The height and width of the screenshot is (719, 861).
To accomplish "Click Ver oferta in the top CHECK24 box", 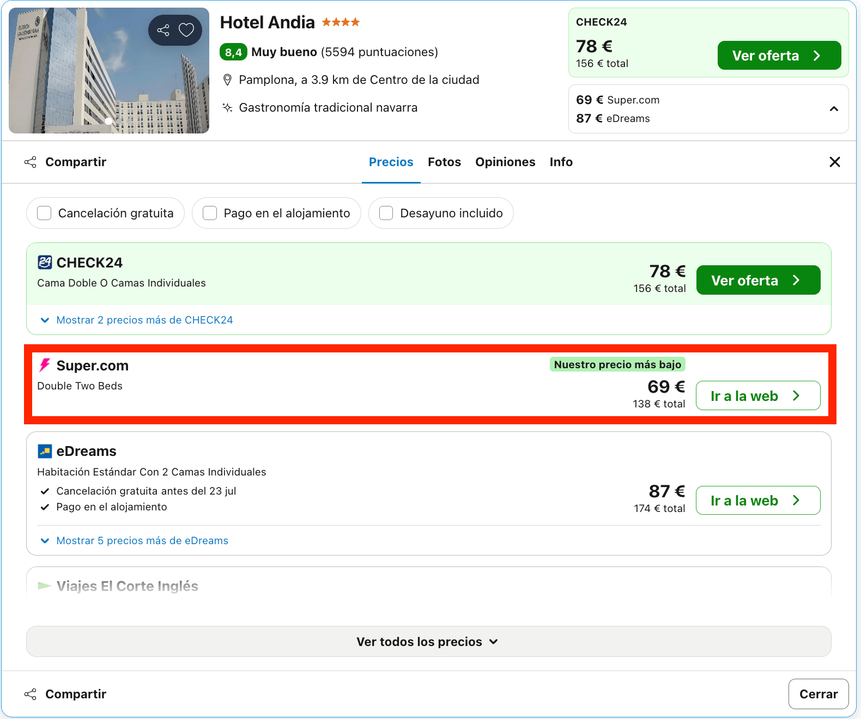I will [779, 56].
